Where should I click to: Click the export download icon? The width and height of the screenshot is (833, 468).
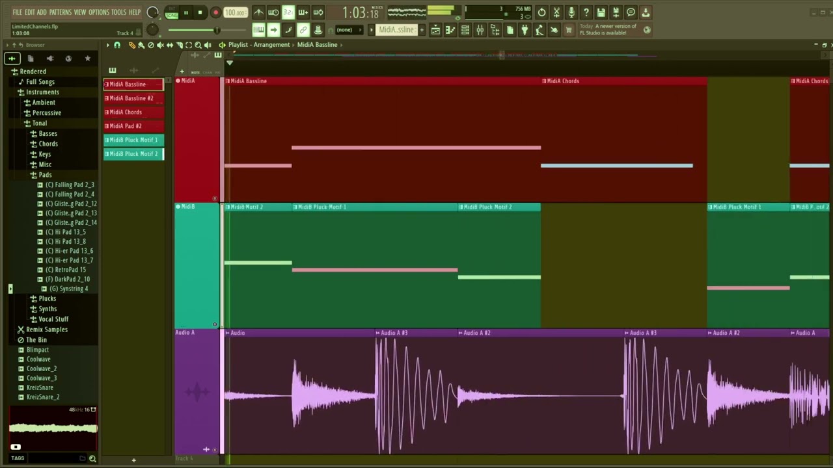[646, 12]
